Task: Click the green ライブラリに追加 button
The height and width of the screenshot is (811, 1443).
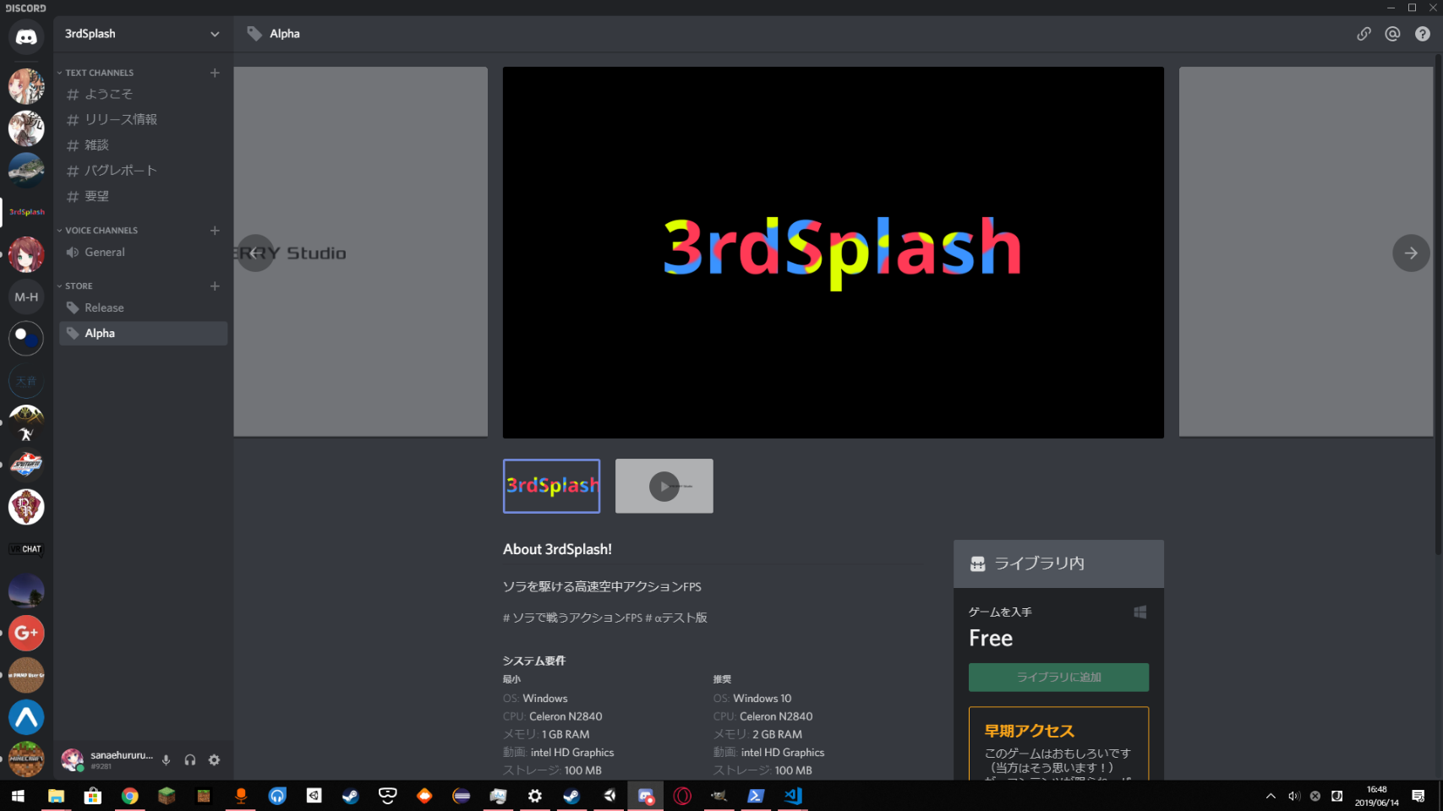Action: 1058,678
